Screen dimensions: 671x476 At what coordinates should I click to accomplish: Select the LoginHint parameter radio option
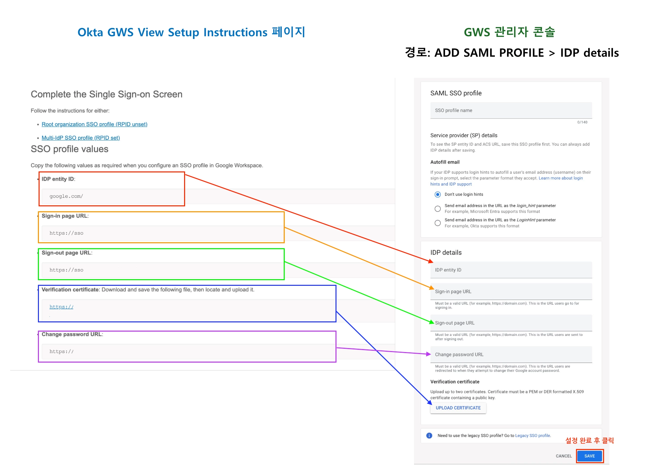coord(437,223)
